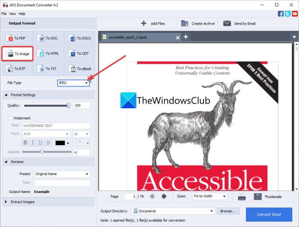299x227 pixels.
Task: Click the page number input field
Action: point(130,196)
